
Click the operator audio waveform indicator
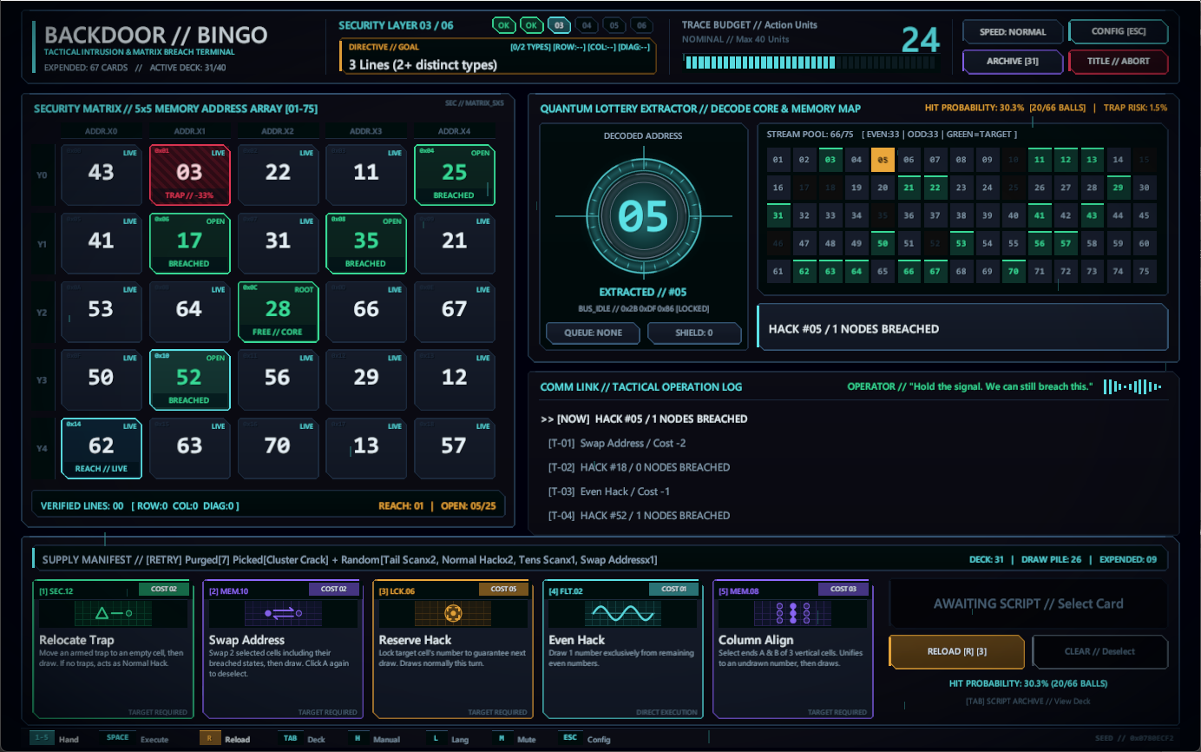[1132, 386]
